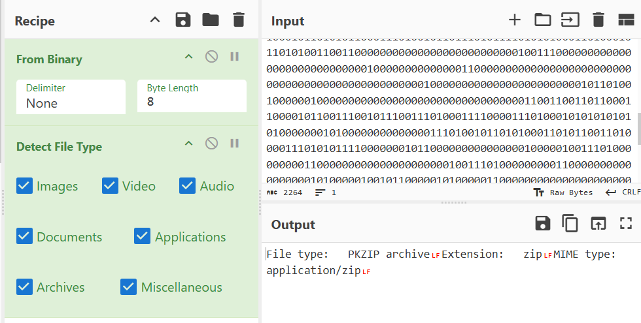Open a folder as input
Image resolution: width=641 pixels, height=323 pixels.
tap(542, 20)
